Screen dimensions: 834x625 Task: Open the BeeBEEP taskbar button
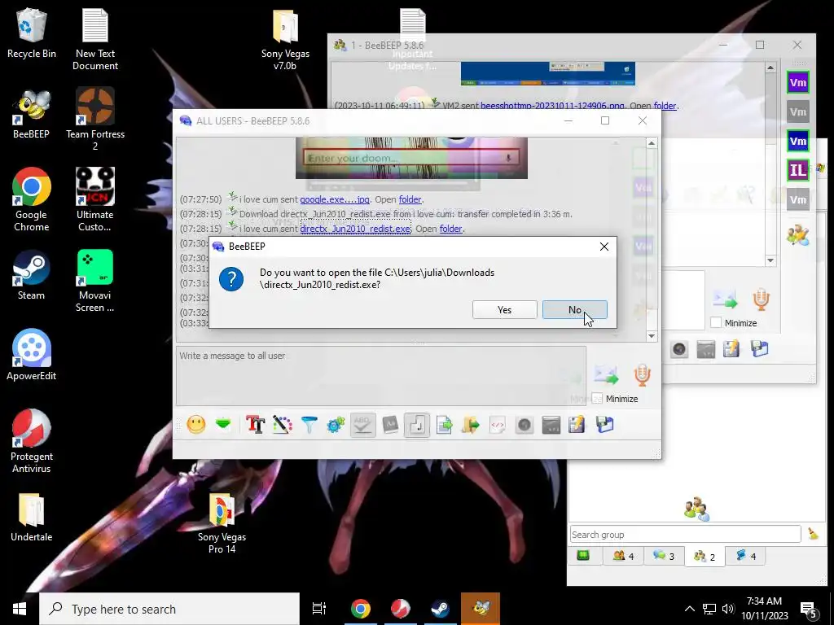click(x=481, y=609)
